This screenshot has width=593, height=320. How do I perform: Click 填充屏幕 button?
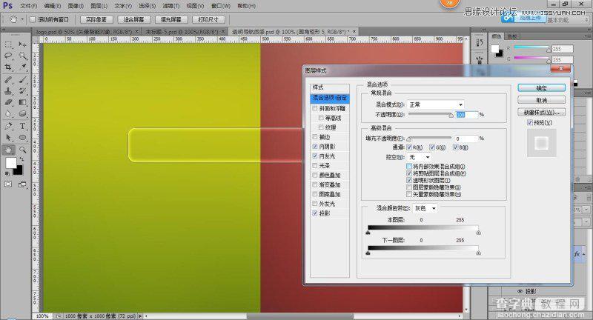click(171, 20)
